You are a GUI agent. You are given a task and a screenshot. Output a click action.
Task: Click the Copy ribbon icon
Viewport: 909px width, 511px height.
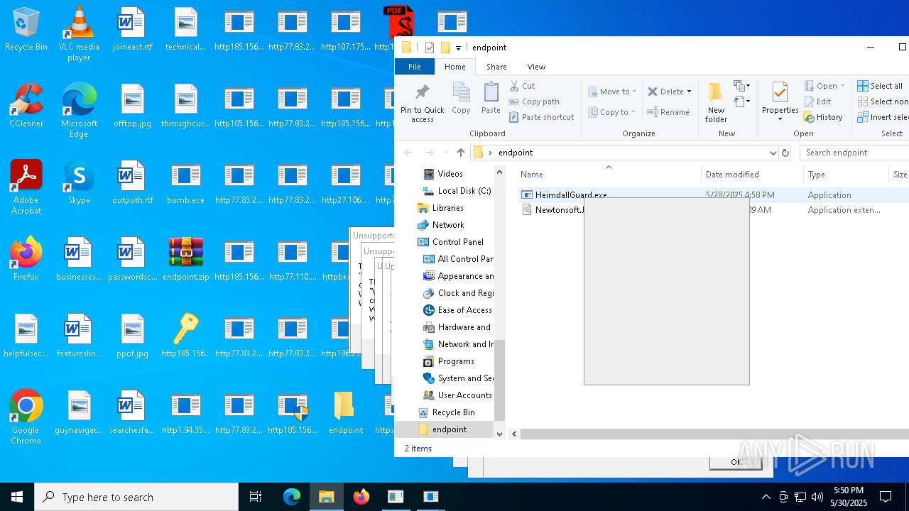point(461,98)
